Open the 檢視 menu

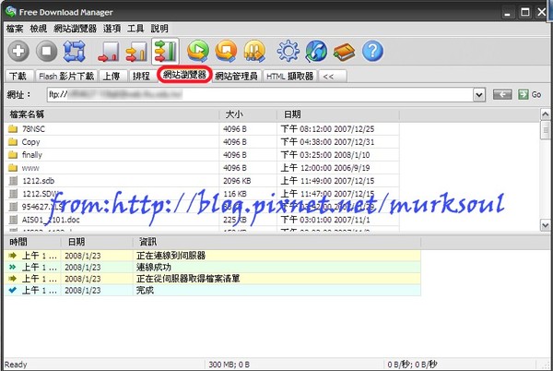pyautogui.click(x=39, y=29)
